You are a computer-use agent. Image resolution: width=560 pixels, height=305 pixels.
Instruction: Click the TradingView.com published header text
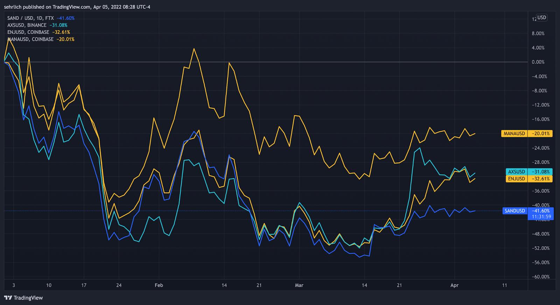pos(77,7)
